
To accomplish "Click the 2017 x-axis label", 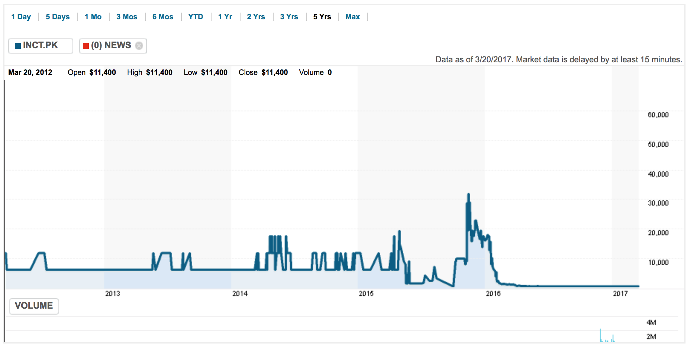I will pyautogui.click(x=620, y=293).
